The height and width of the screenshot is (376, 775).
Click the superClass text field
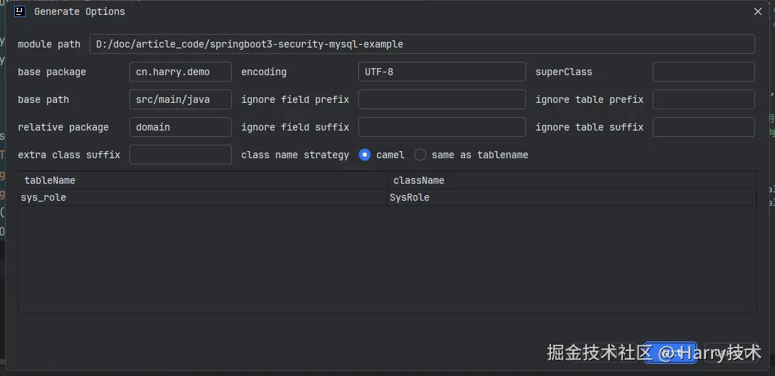pos(703,72)
